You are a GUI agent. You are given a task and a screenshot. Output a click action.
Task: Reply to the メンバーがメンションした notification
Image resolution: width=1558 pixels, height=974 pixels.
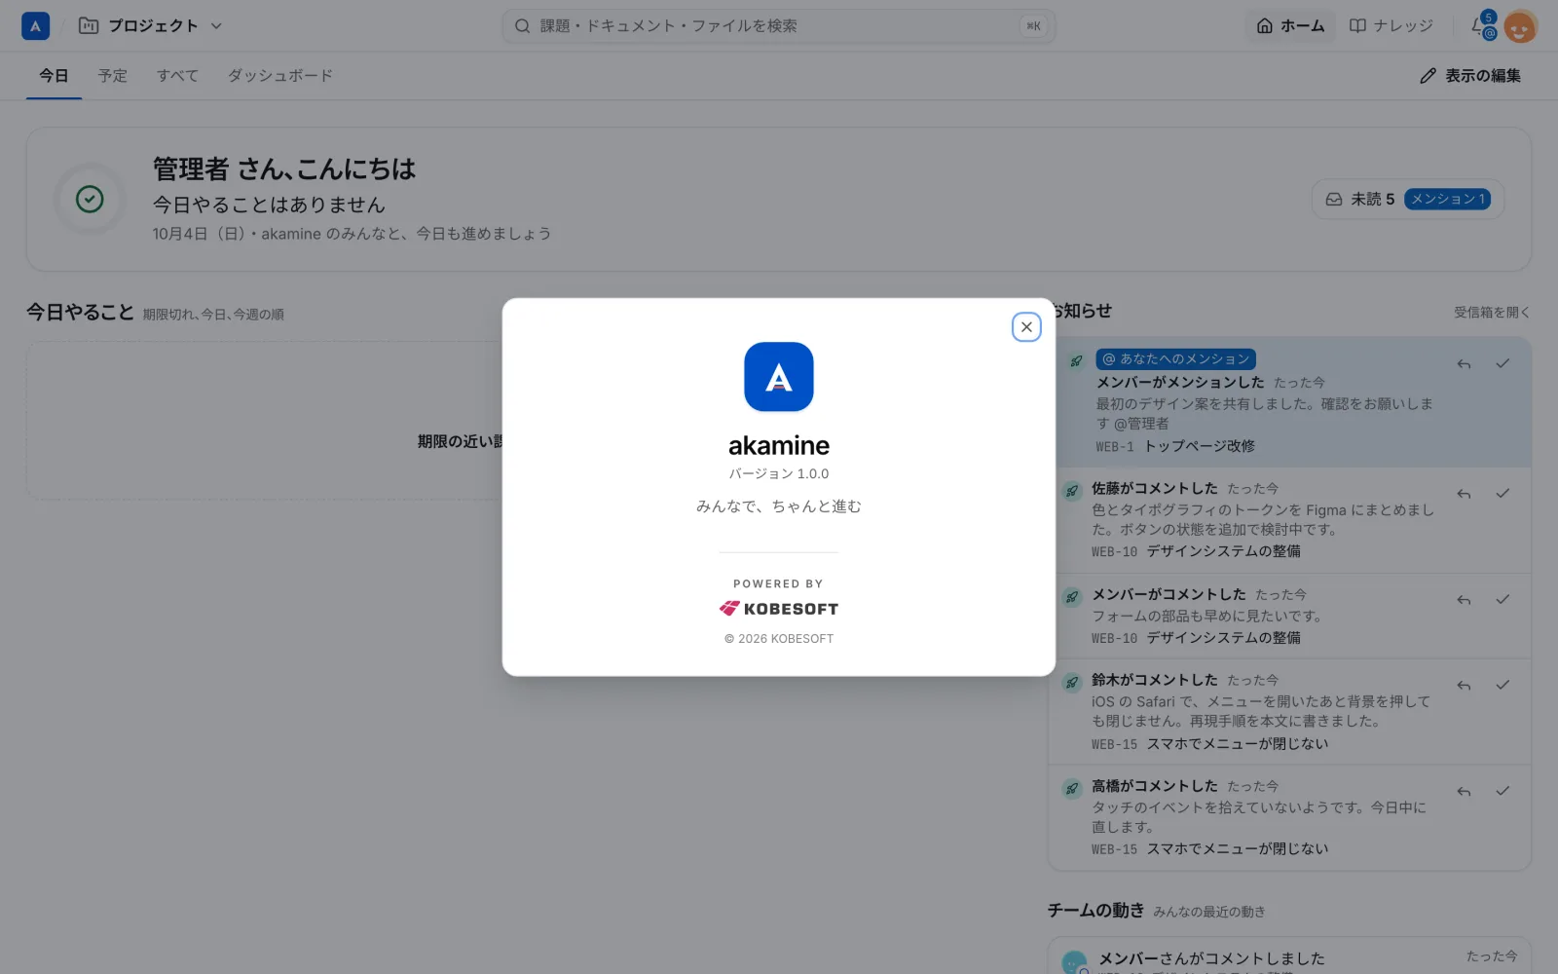pos(1464,364)
